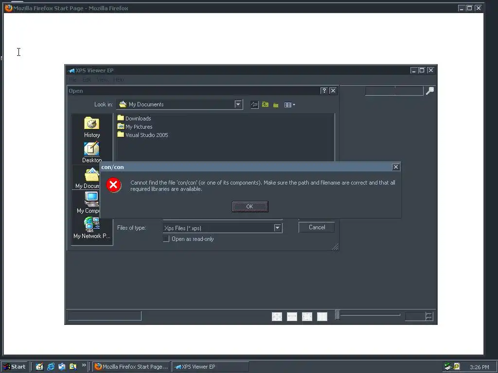498x373 pixels.
Task: Close the Mozilla Firefox window
Action: tap(478, 8)
